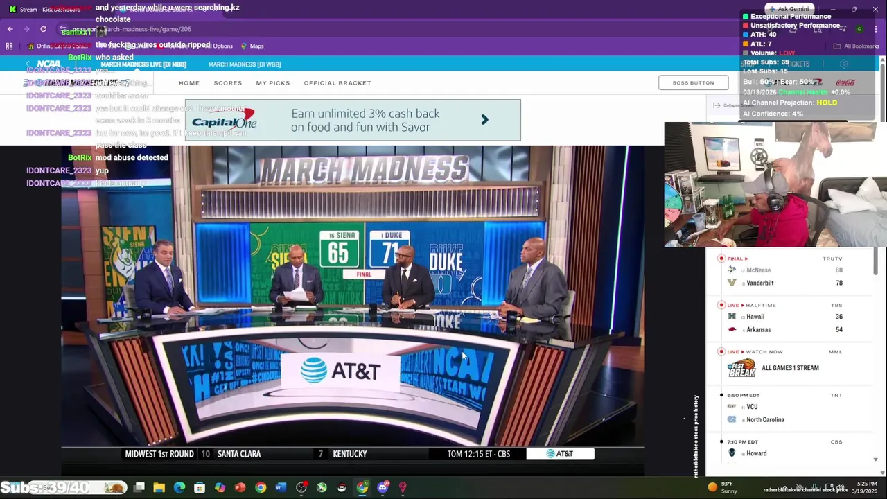Viewport: 887px width, 499px height.
Task: Launch PowerPoint from the taskbar
Action: point(240,488)
